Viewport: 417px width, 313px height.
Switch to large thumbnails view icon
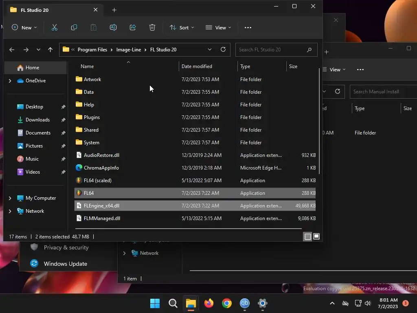click(316, 236)
